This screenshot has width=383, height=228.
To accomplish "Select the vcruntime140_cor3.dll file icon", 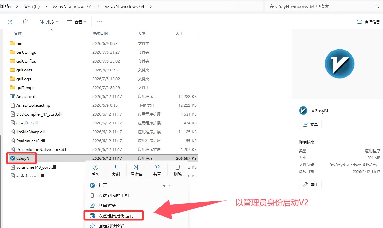I will 13,167.
